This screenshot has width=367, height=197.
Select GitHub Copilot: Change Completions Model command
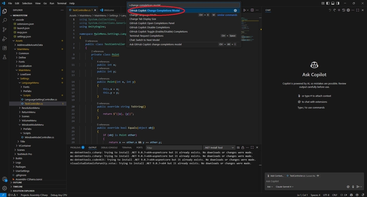coord(183,10)
